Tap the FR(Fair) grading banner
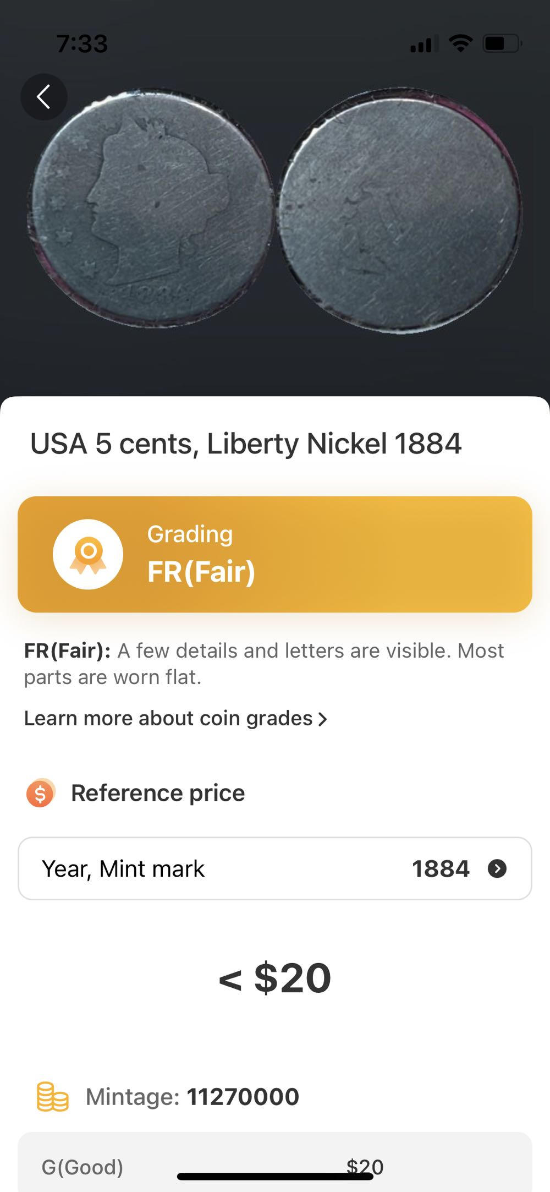This screenshot has height=1192, width=550. (x=274, y=554)
